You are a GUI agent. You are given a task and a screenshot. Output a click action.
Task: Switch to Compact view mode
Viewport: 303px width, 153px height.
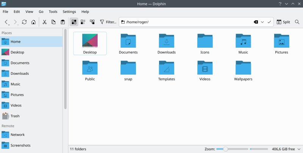pyautogui.click(x=83, y=22)
